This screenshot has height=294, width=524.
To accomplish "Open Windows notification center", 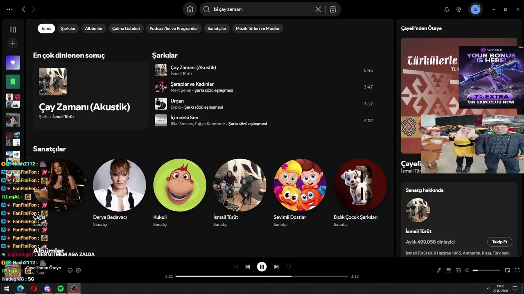I will coord(515,289).
